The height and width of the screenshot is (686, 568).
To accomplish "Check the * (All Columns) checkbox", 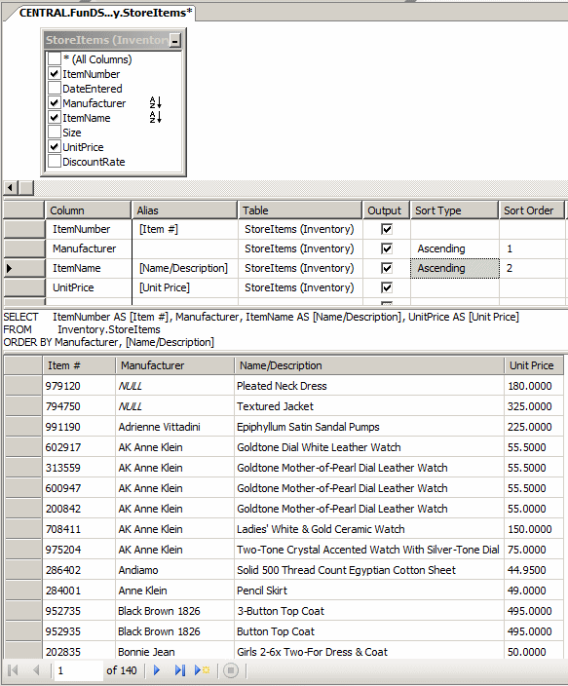I will pos(55,58).
